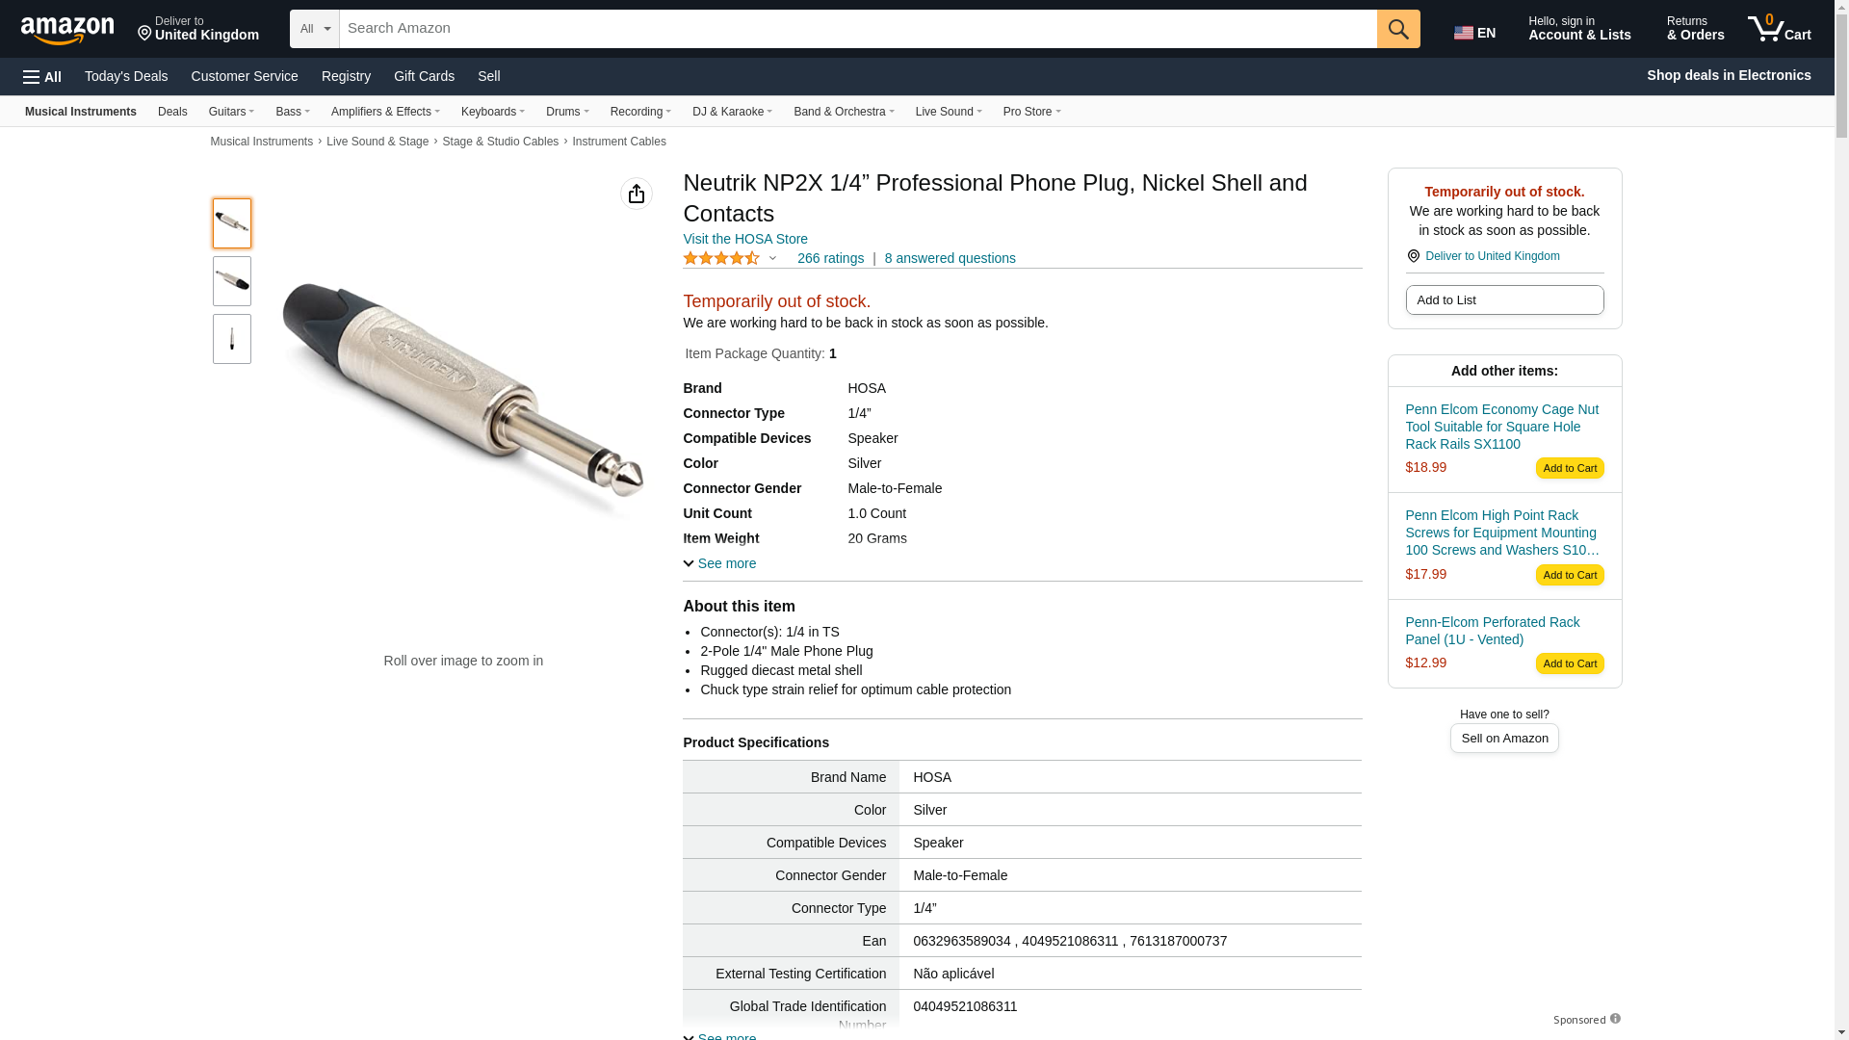The image size is (1849, 1040).
Task: Select the second product thumbnail
Action: 232,281
